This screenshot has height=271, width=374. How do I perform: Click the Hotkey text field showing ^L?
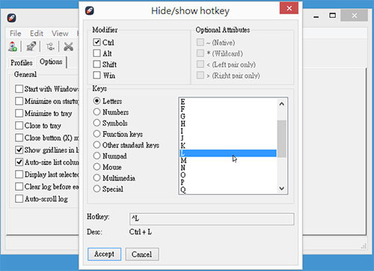212,219
